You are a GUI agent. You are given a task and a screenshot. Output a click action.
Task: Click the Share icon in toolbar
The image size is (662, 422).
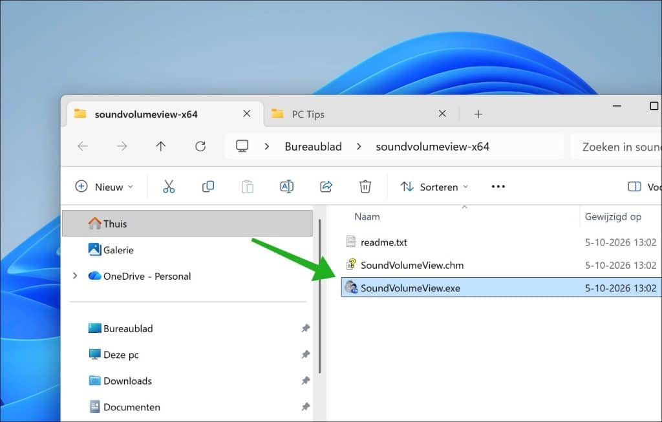[326, 187]
